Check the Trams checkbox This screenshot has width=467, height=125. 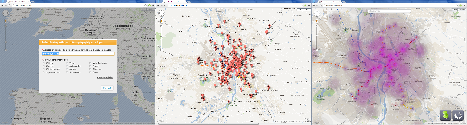[67, 63]
